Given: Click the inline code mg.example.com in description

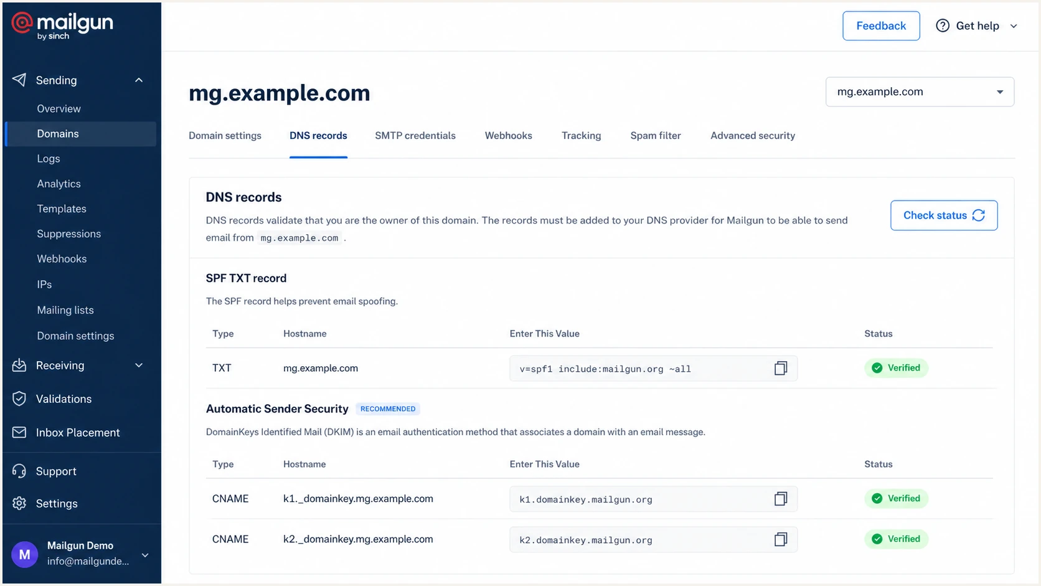Looking at the screenshot, I should coord(299,237).
